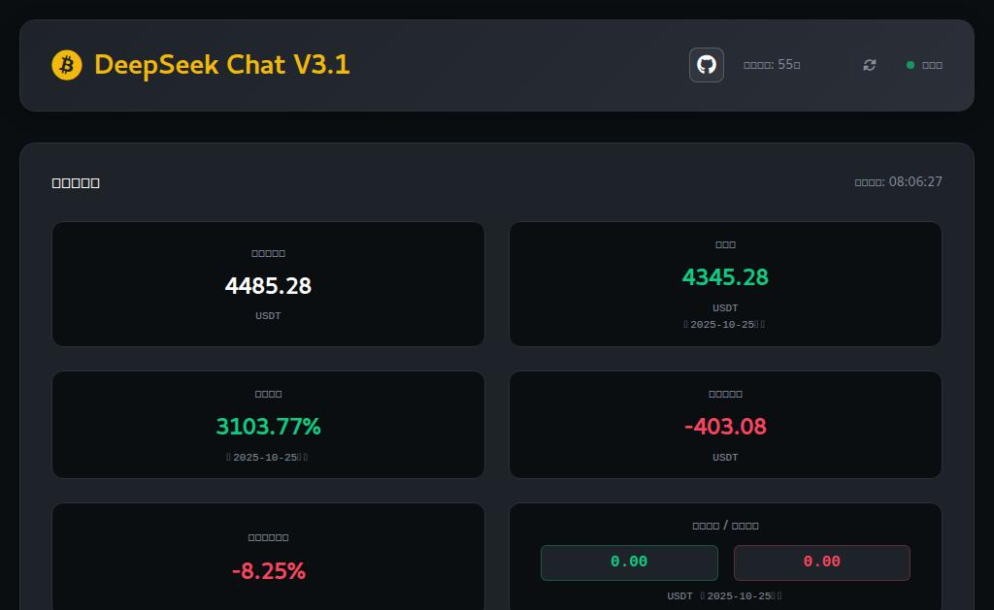Click the green online status dot
This screenshot has height=610, width=994.
[x=911, y=65]
